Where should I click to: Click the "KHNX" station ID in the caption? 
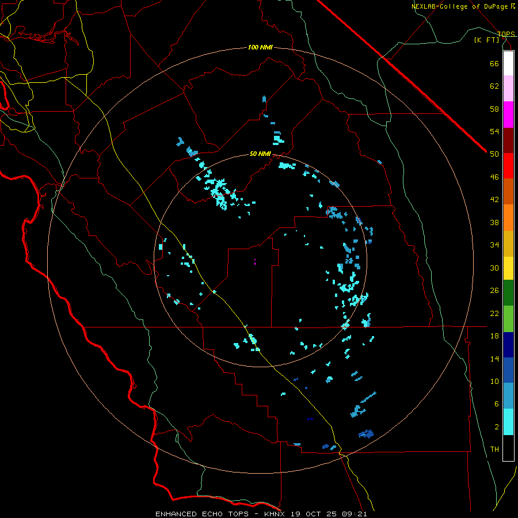276,514
